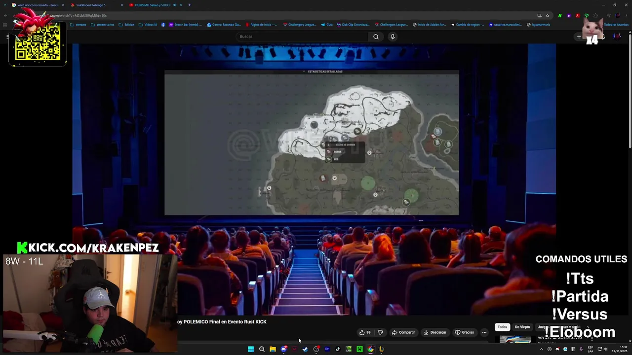Screen dimensions: 632x355
Task: Click the video player theater image
Action: coord(314,179)
